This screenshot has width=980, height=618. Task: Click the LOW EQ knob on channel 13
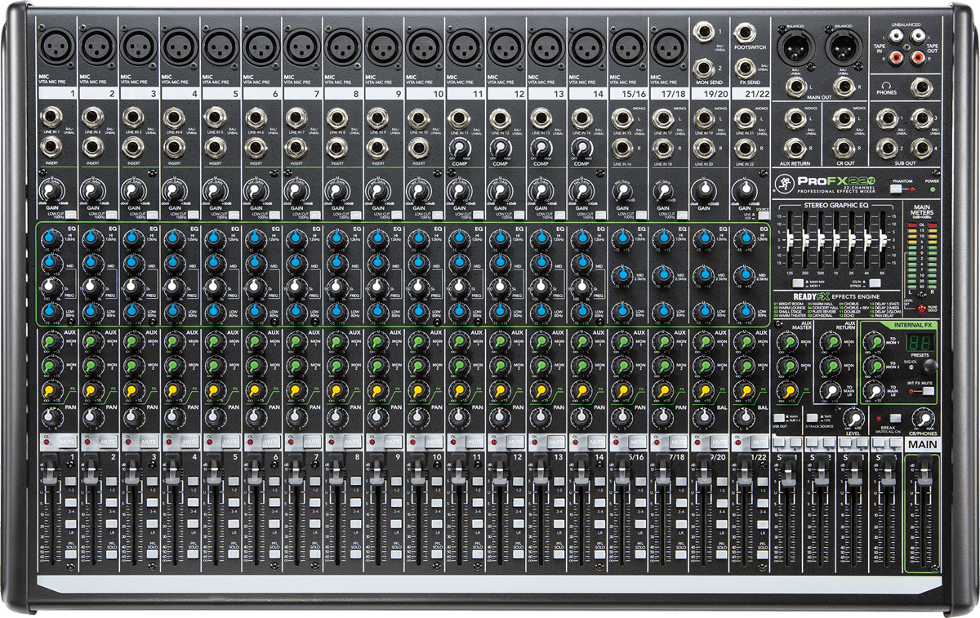(x=540, y=311)
